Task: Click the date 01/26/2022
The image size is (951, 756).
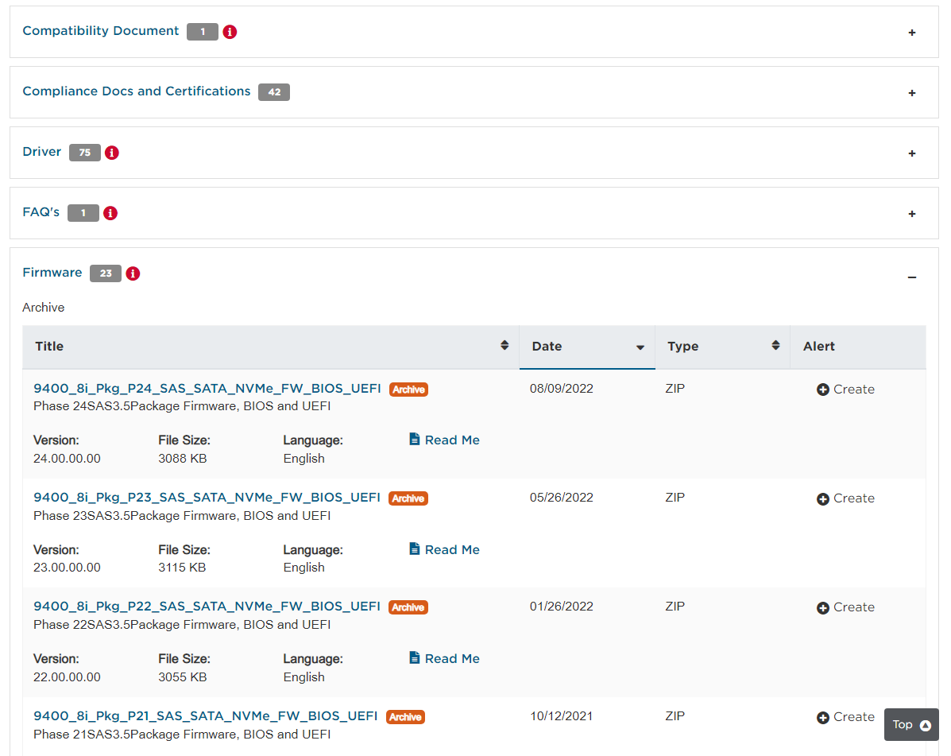Action: (x=562, y=607)
